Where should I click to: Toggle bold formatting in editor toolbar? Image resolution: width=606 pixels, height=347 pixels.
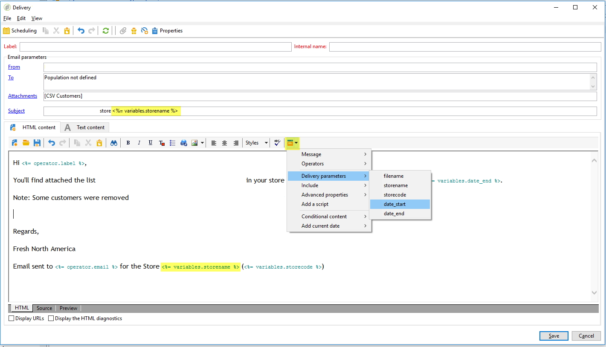pyautogui.click(x=128, y=143)
